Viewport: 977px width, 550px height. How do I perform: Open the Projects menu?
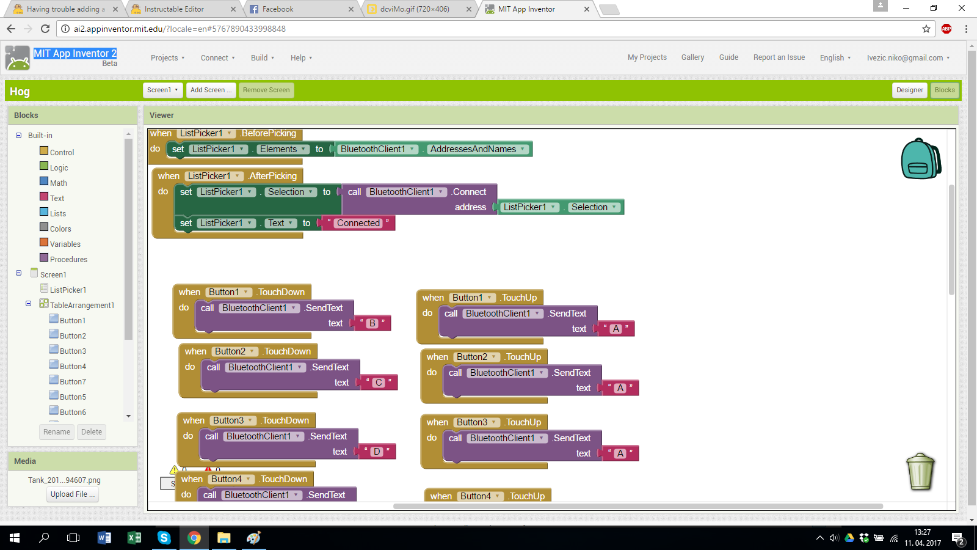(167, 58)
